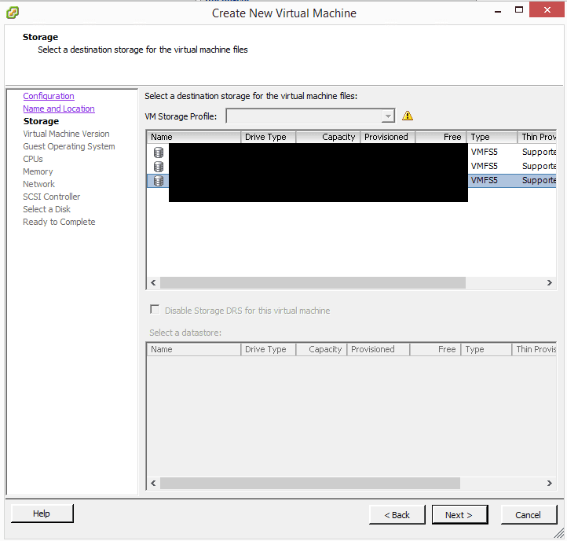Click the yellow warning icon beside VM Storage Profile

pyautogui.click(x=408, y=116)
